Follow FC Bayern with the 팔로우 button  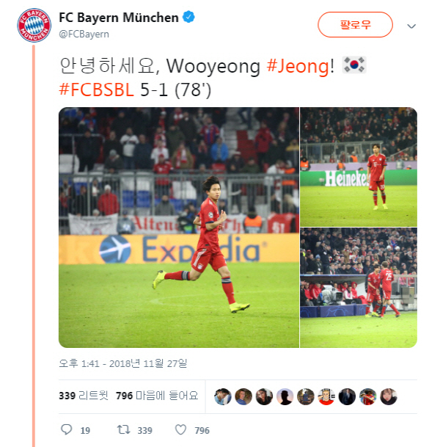click(x=355, y=25)
